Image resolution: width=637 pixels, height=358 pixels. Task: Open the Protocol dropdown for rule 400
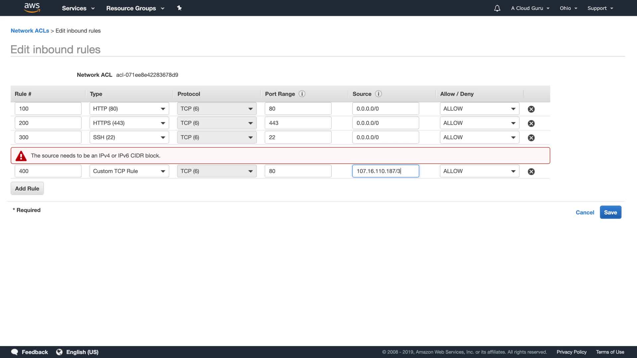[x=217, y=171]
